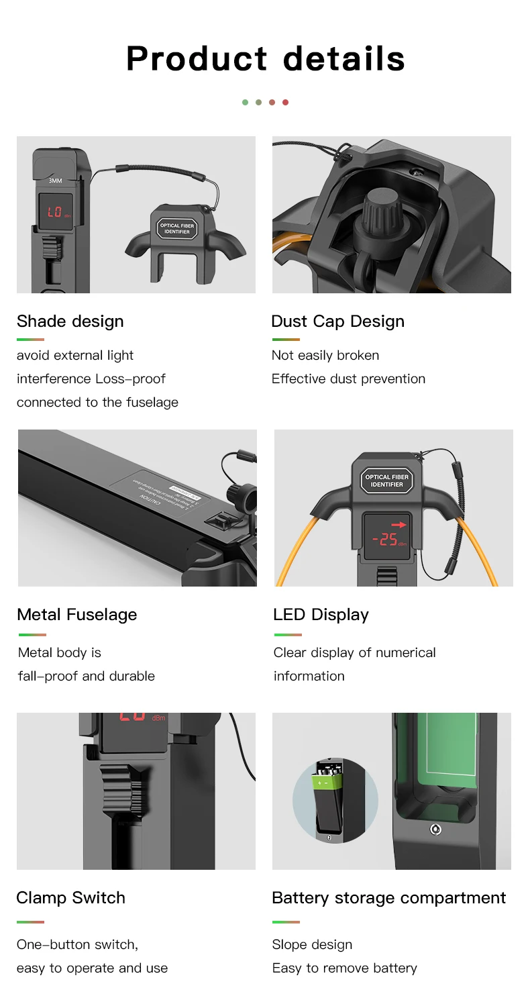The width and height of the screenshot is (530, 1000).
Task: Open the Dust Cap Design photo
Action: point(392,215)
